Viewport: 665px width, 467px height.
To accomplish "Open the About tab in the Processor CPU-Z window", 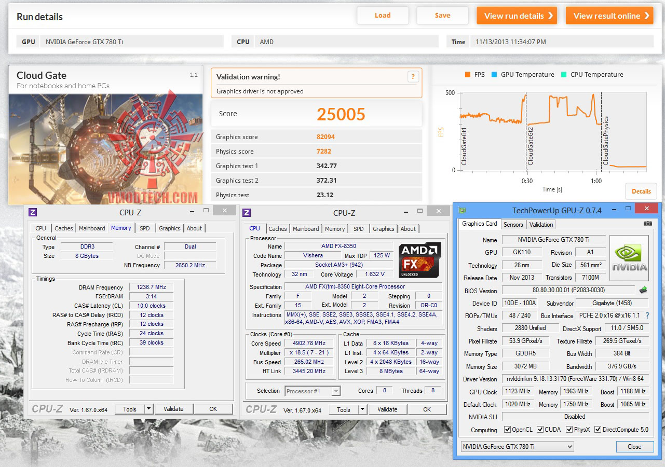I will (409, 229).
